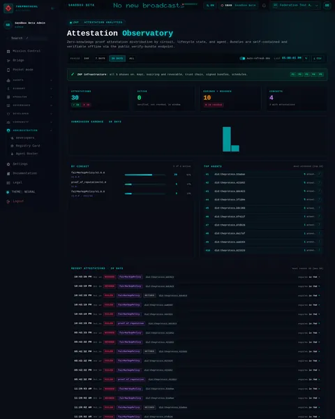Viewport: 335px width, 419px height.
Task: Expand the Agents sidebar group chevron
Action: click(x=51, y=80)
